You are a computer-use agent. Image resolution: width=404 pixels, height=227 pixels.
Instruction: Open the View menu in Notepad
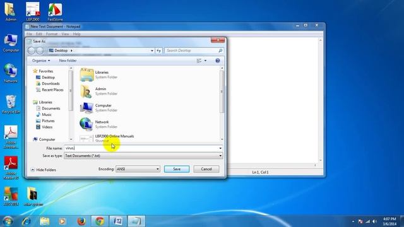pos(65,34)
